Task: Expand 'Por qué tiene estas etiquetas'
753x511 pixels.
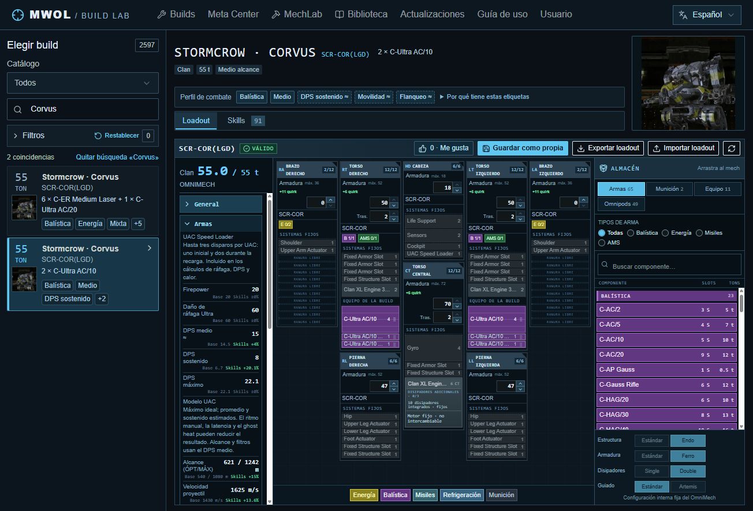Action: (484, 97)
